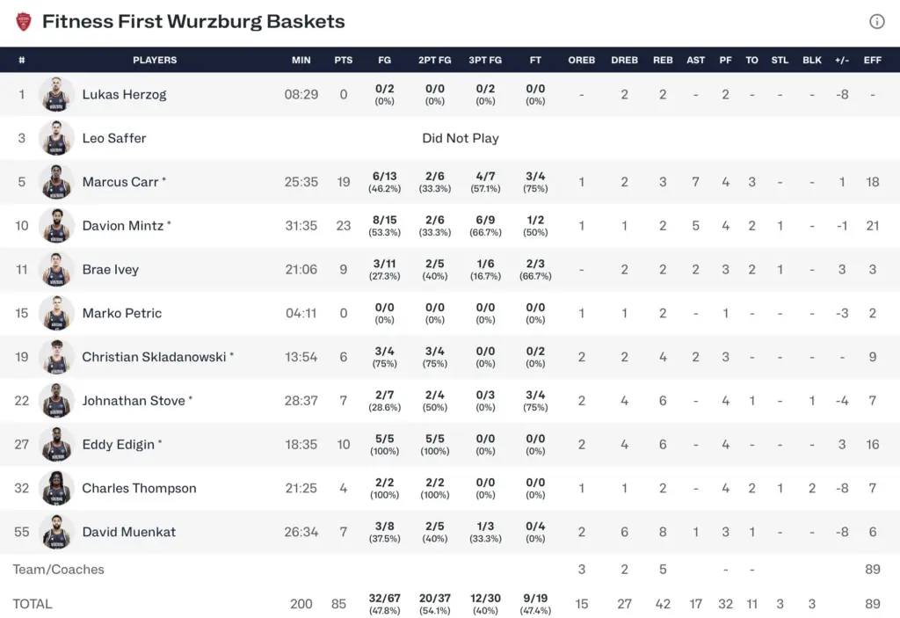Click Charles Thompson's player avatar
Viewport: 900px width, 618px height.
(56, 488)
